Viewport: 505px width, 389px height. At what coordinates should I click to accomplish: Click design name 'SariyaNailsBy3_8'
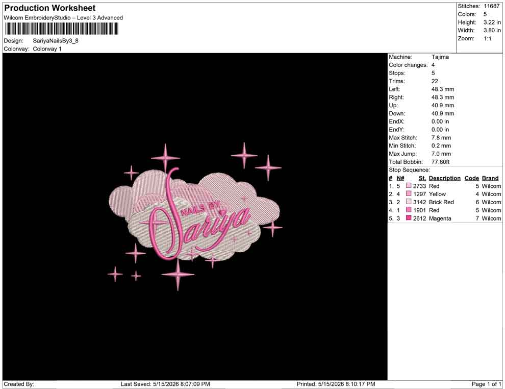click(x=56, y=41)
